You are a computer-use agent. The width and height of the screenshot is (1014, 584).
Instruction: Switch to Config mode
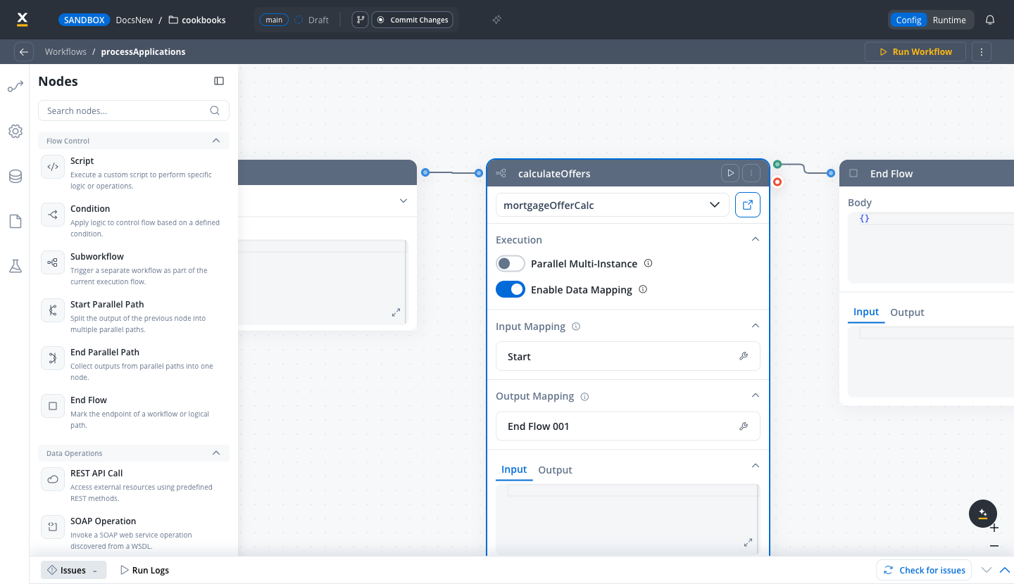coord(908,20)
